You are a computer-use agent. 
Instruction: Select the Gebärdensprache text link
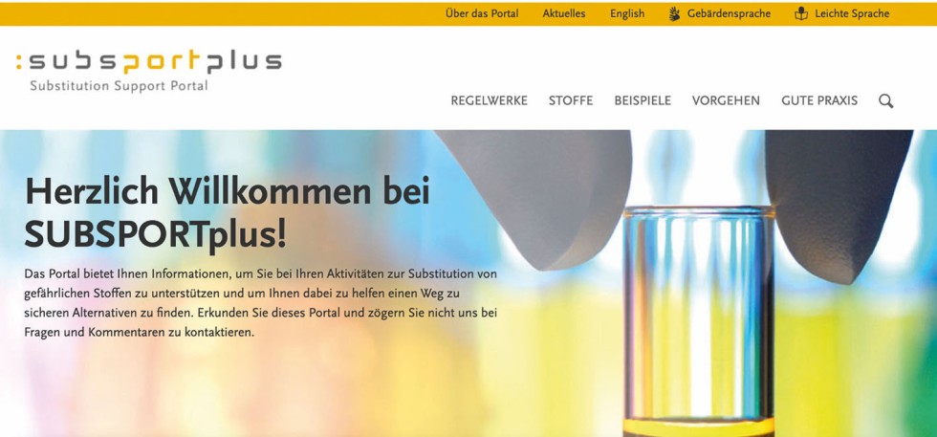coord(729,13)
